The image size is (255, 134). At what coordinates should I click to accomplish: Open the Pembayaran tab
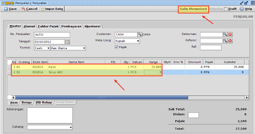[71, 26]
